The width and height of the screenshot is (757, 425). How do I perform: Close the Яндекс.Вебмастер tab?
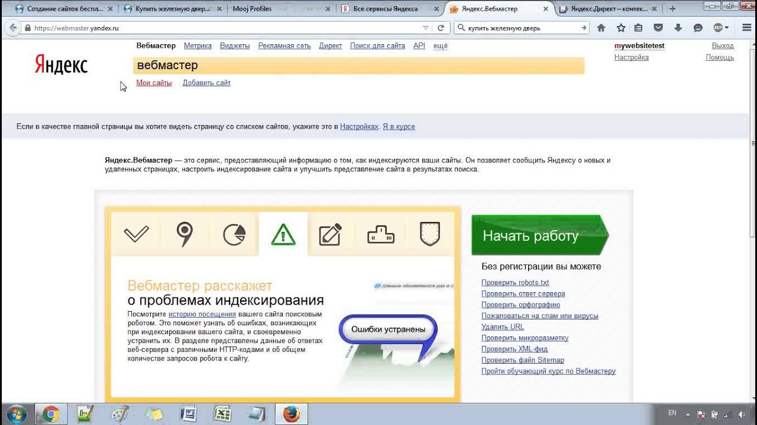pos(545,9)
